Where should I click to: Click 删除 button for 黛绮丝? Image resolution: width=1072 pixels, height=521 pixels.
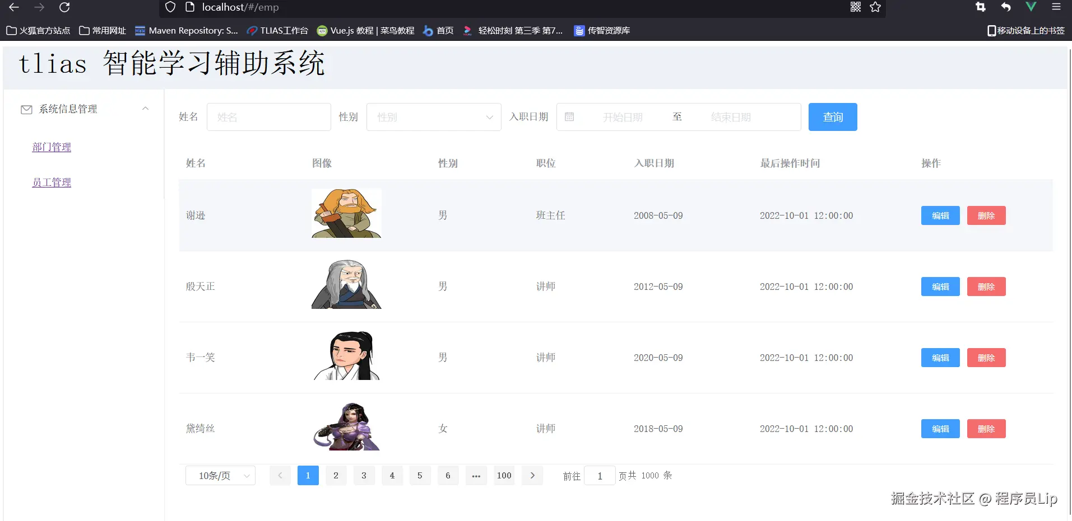pos(986,428)
